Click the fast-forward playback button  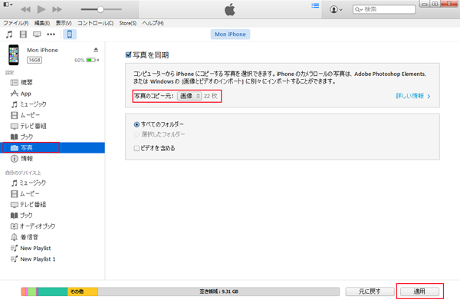(57, 9)
